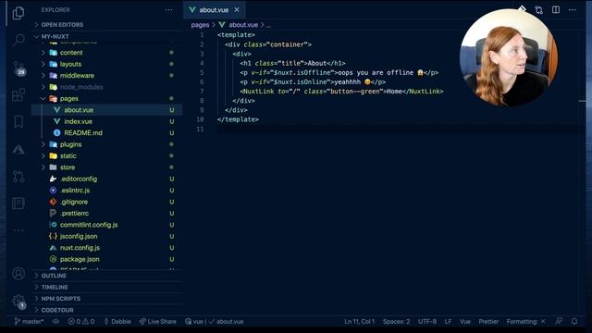Change indentation via Spaces: 2
Screen dimensions: 592x333
click(x=396, y=322)
